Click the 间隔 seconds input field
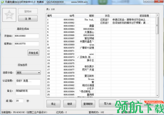This screenshot has width=164, height=115. click(20, 101)
